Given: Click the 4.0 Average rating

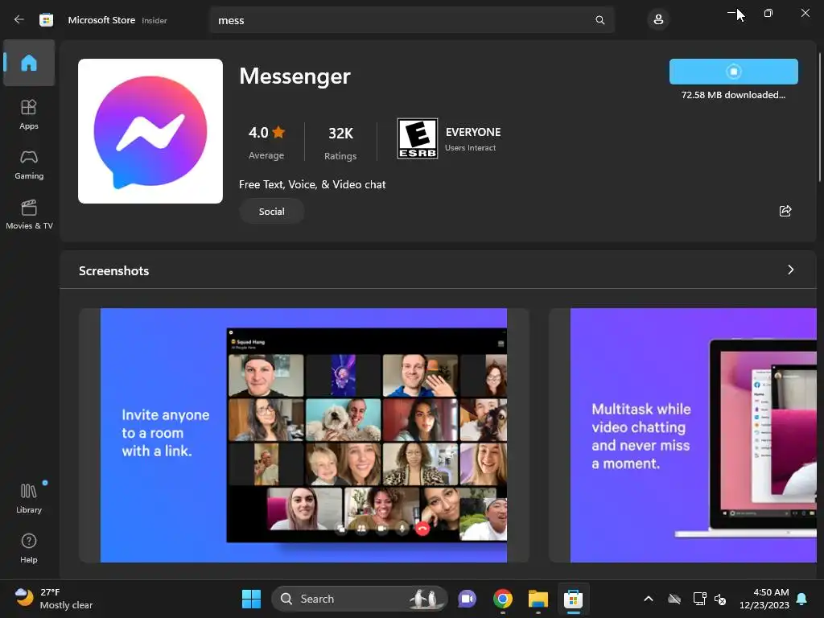Looking at the screenshot, I should pyautogui.click(x=266, y=142).
